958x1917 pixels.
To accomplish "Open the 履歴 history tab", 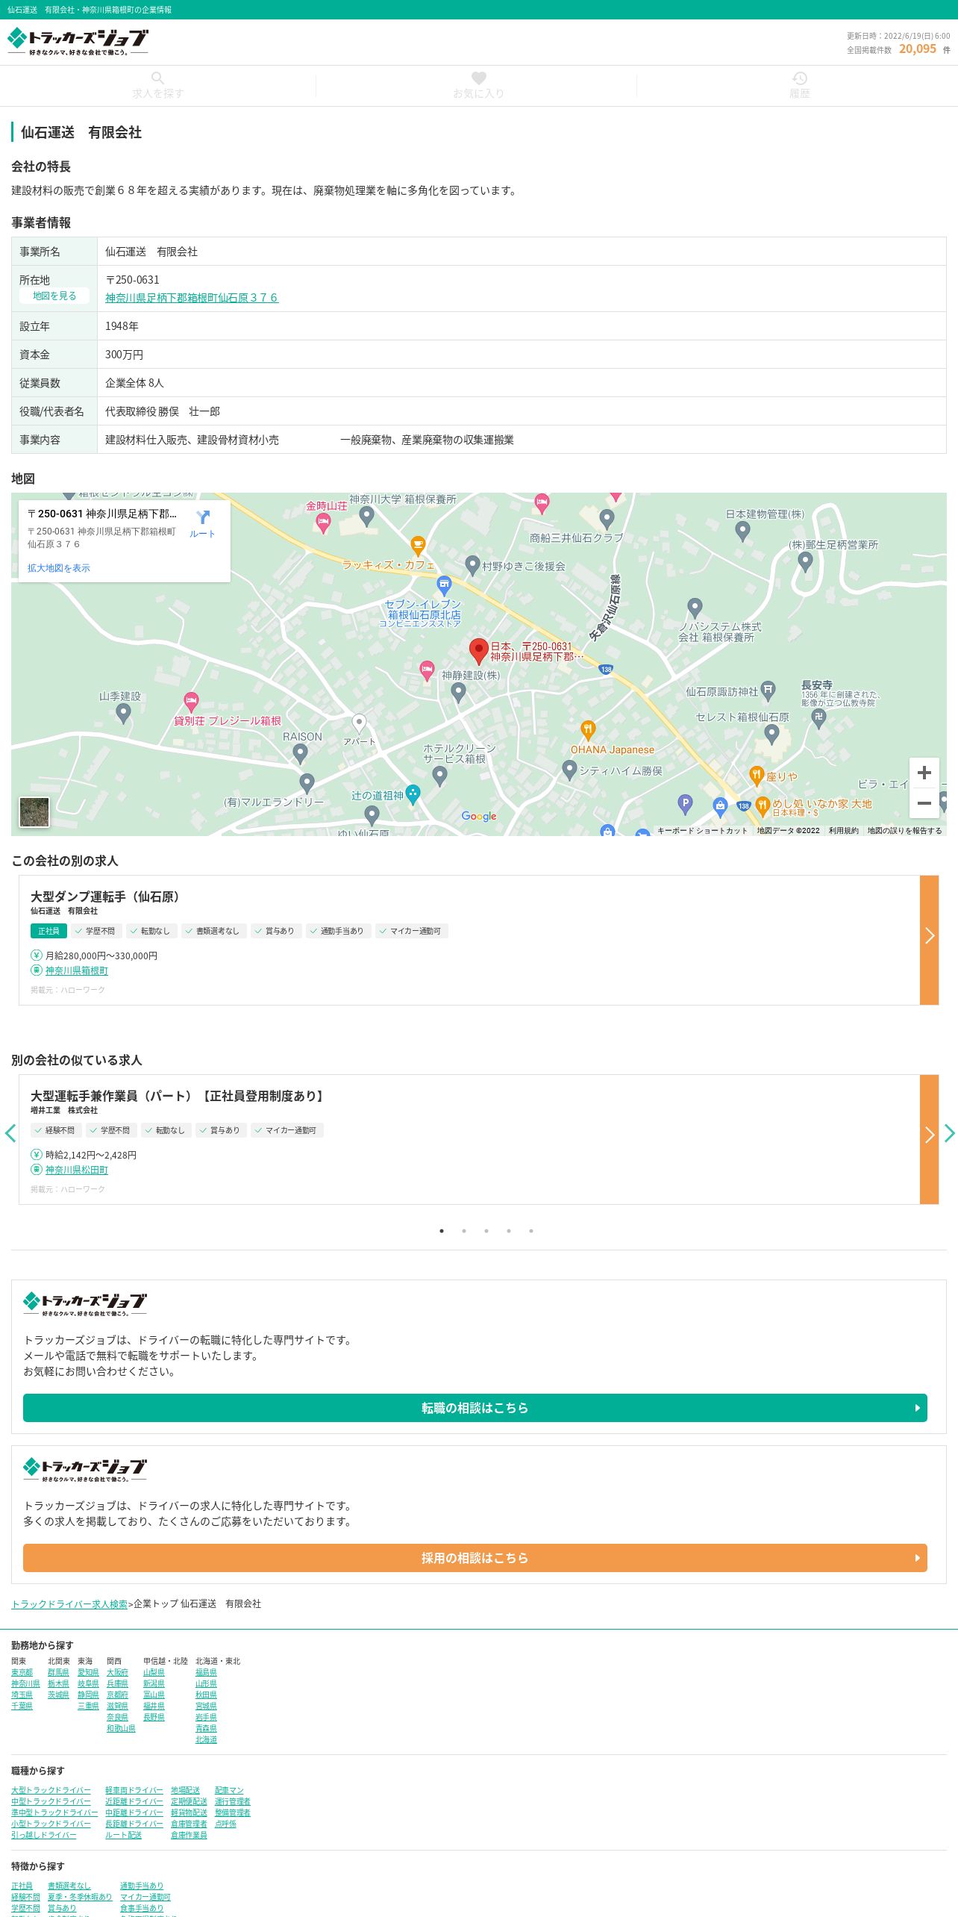I will [799, 86].
